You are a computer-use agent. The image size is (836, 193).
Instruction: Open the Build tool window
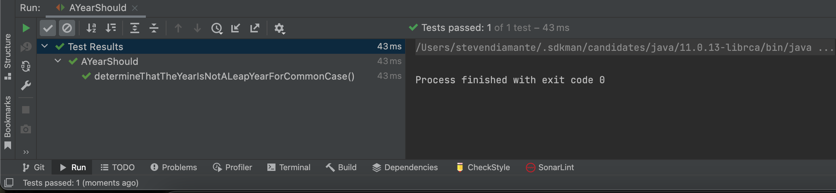(341, 167)
